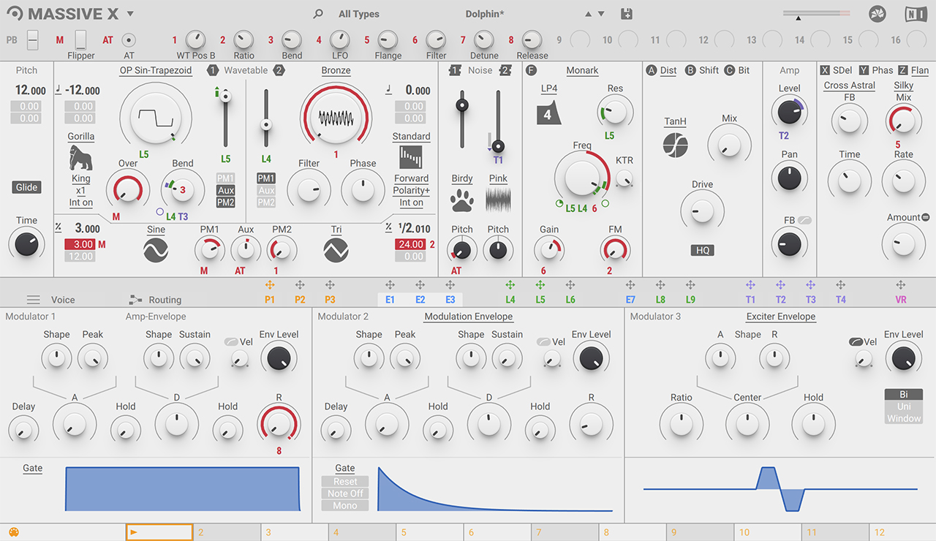Select the Gorilla wavetable mode icon

(x=80, y=157)
